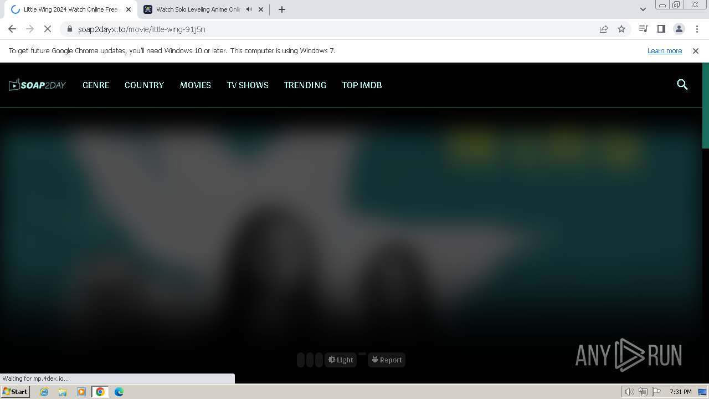Open the clock showing 7:31 PM
The height and width of the screenshot is (399, 709).
pyautogui.click(x=680, y=392)
